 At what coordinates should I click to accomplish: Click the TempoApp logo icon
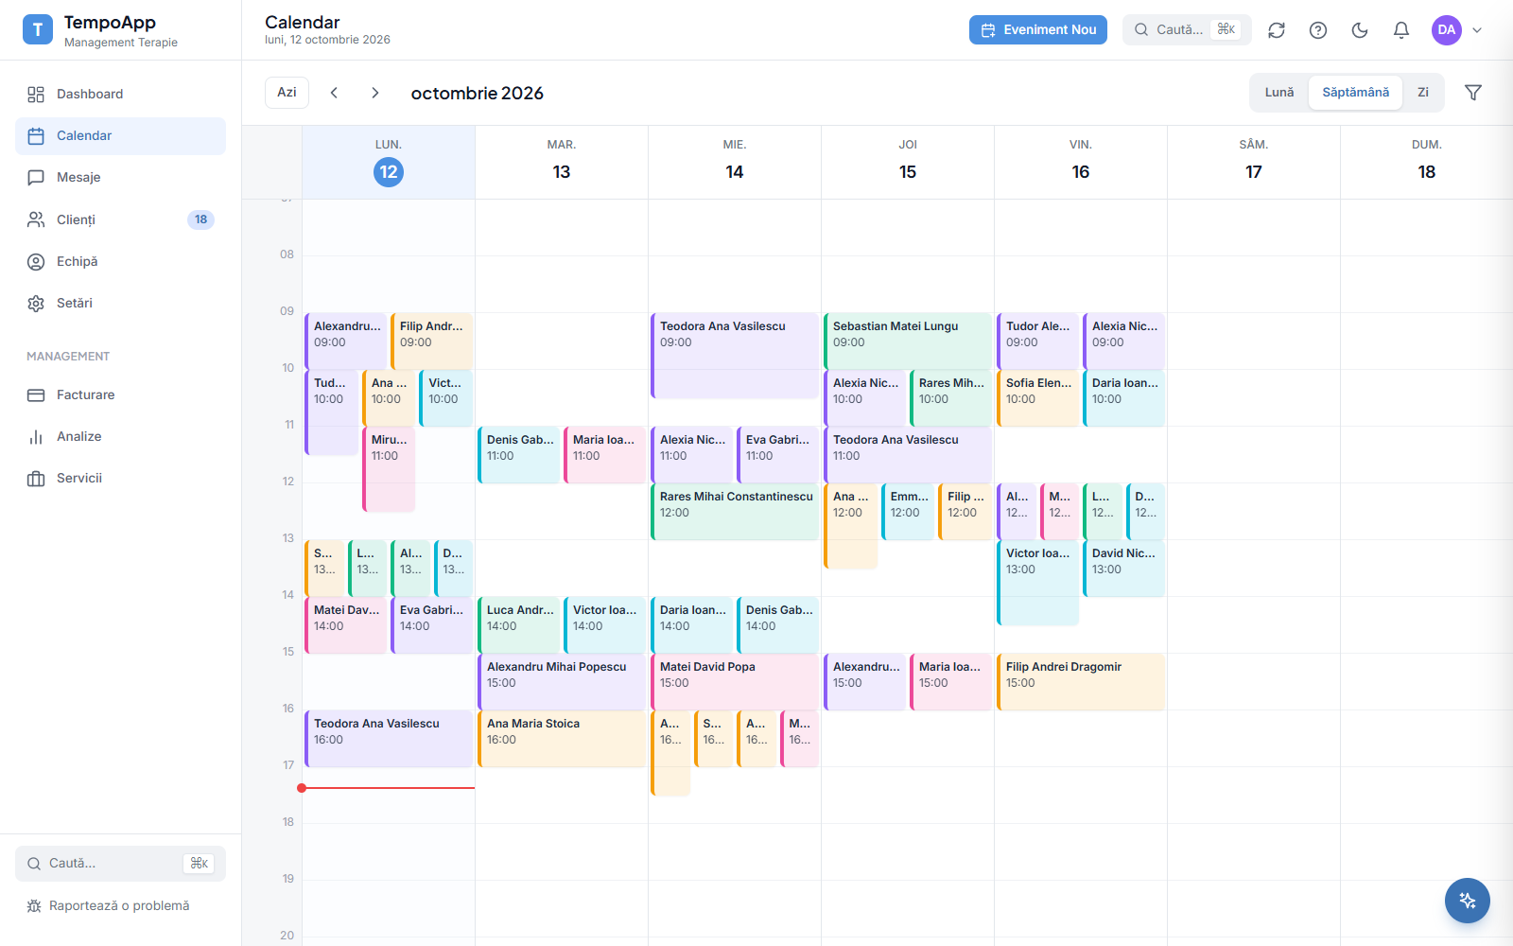point(38,29)
